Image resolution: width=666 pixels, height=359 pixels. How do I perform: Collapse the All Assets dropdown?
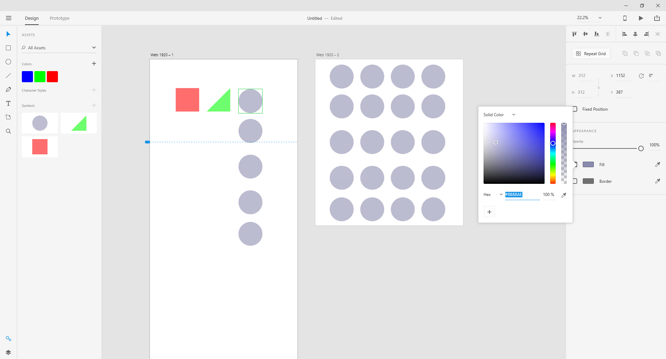tap(94, 47)
